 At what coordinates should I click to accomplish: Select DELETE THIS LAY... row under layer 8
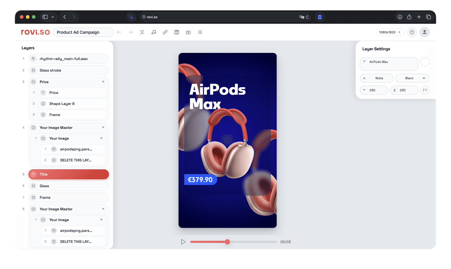(73, 241)
